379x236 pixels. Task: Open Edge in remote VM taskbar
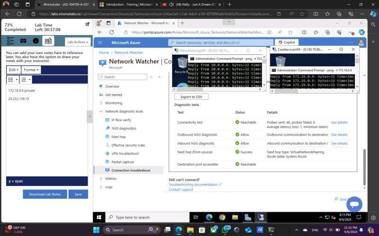click(209, 218)
